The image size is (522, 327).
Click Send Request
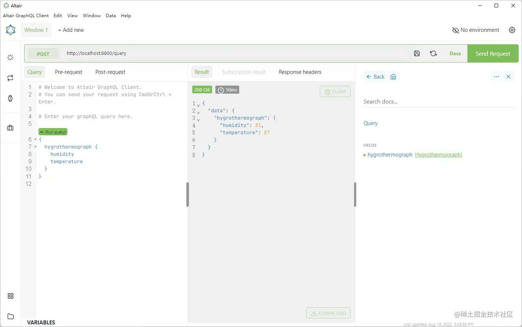coord(493,53)
